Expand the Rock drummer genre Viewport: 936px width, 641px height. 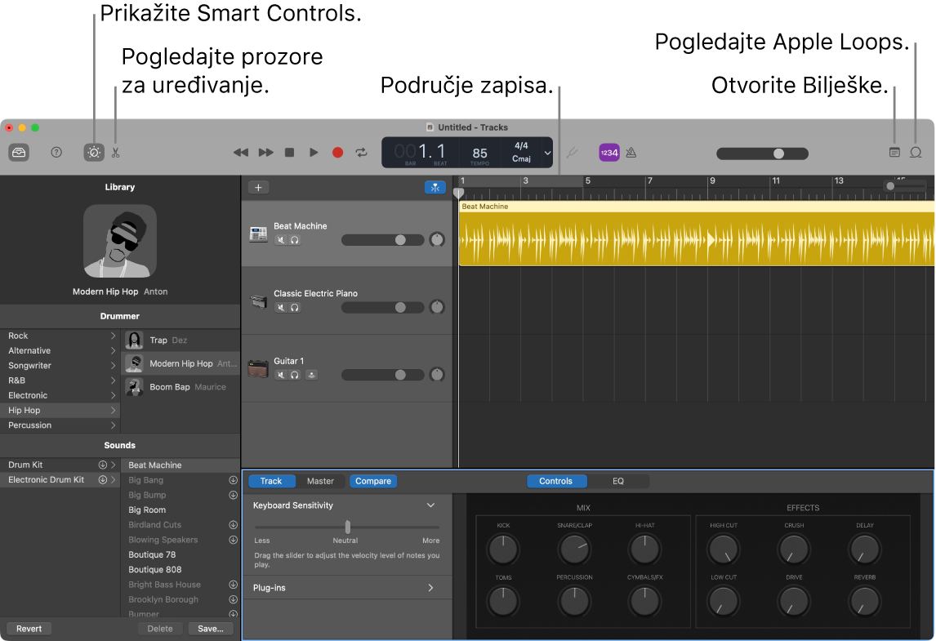coord(113,336)
